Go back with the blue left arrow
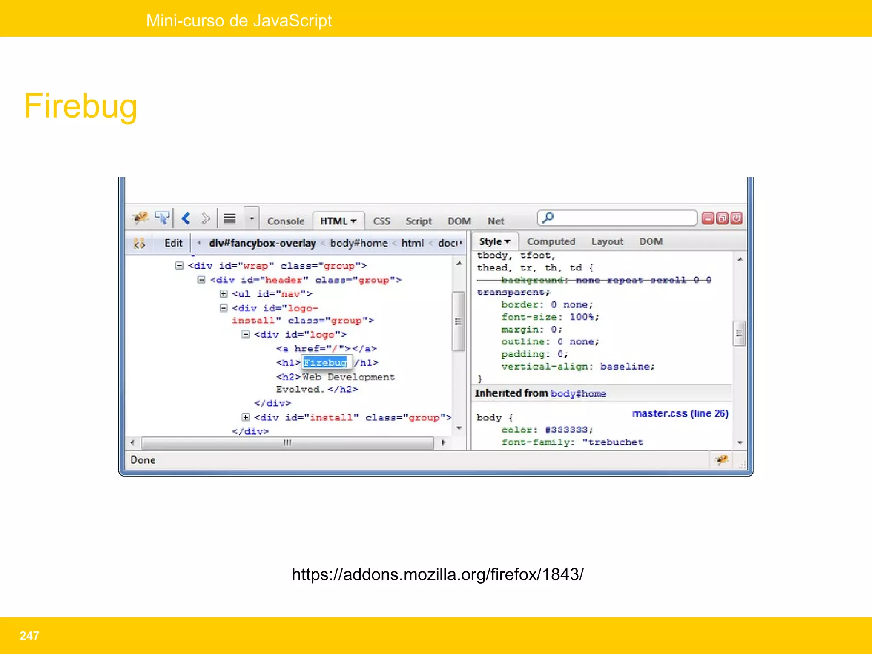 [x=186, y=219]
